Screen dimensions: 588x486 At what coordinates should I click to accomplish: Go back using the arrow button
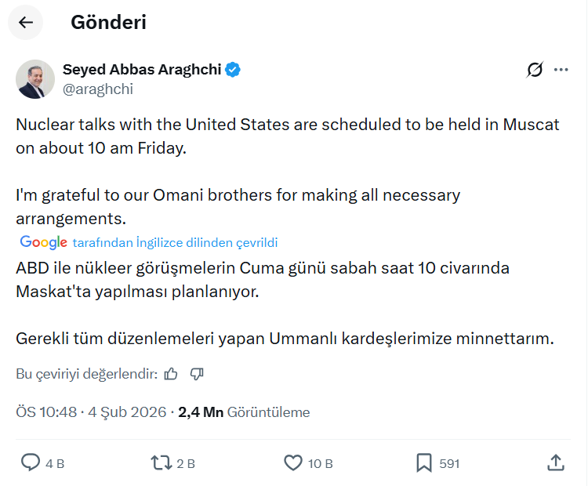26,23
